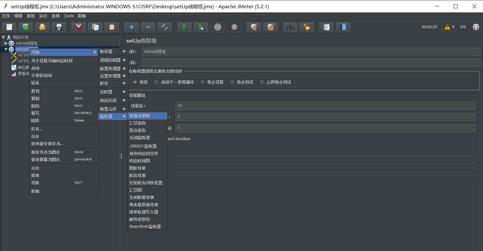
Task: Click the Toggle enable/disable toolbar icon
Action: click(x=165, y=27)
